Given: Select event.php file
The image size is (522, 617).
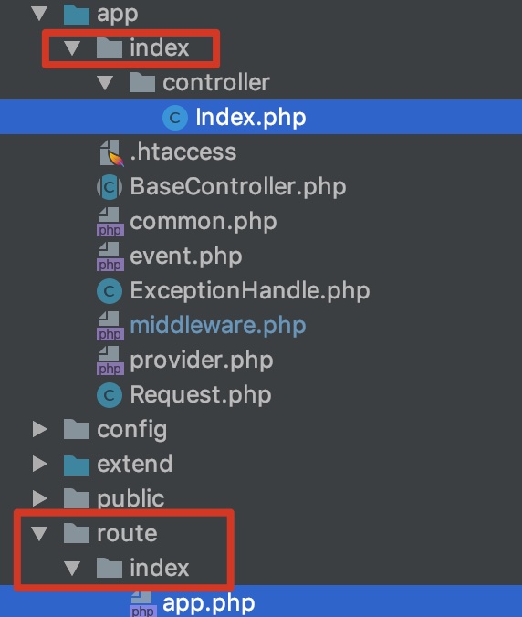Looking at the screenshot, I should click(x=185, y=256).
